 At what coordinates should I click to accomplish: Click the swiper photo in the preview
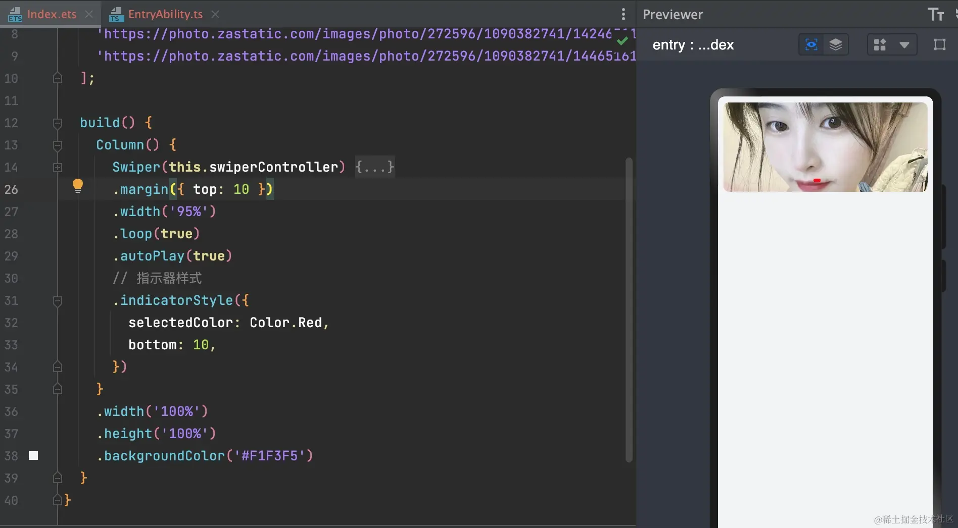tap(826, 147)
